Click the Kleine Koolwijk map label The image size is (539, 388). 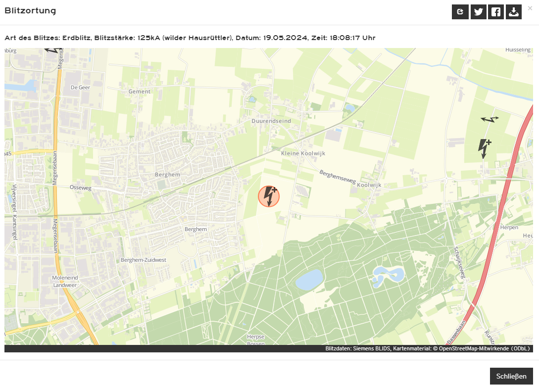[x=303, y=153]
